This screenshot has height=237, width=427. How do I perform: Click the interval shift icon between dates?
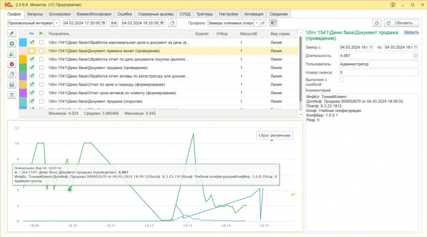pyautogui.click(x=114, y=23)
